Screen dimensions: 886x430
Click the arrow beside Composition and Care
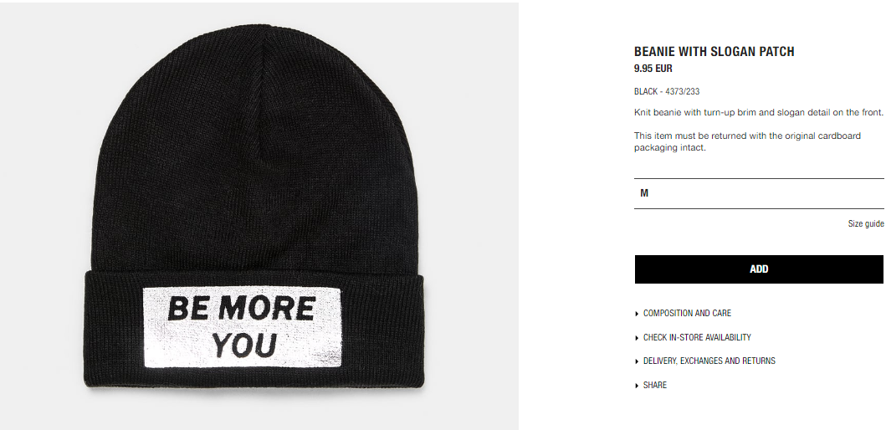point(638,314)
